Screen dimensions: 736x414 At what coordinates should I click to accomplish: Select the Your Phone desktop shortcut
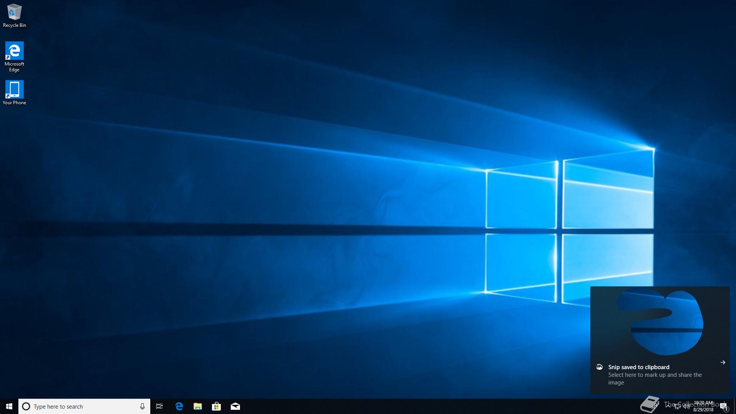pyautogui.click(x=15, y=92)
